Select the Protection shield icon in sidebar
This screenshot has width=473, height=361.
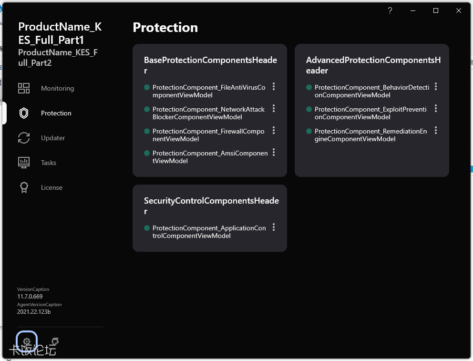click(x=24, y=113)
